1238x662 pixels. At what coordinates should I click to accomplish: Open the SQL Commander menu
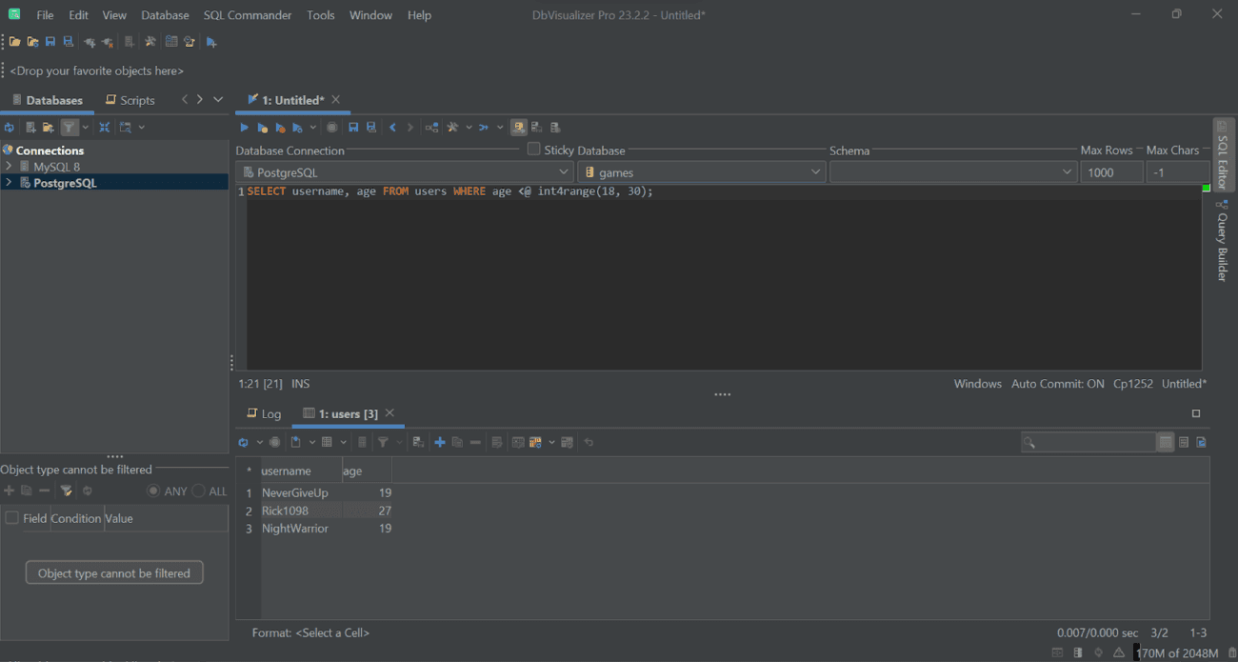248,14
